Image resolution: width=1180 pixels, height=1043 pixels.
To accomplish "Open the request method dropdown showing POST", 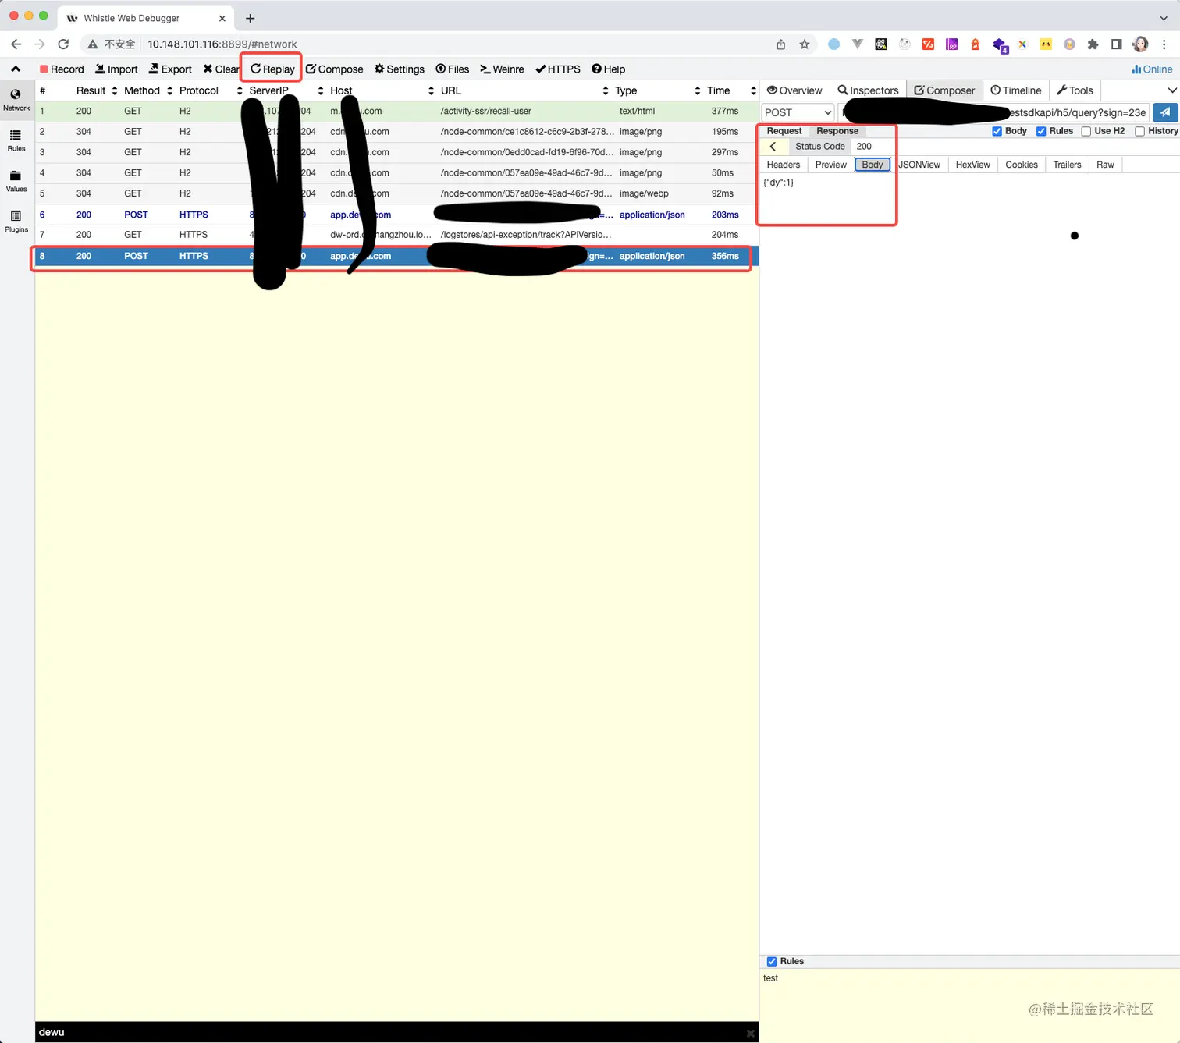I will (798, 112).
